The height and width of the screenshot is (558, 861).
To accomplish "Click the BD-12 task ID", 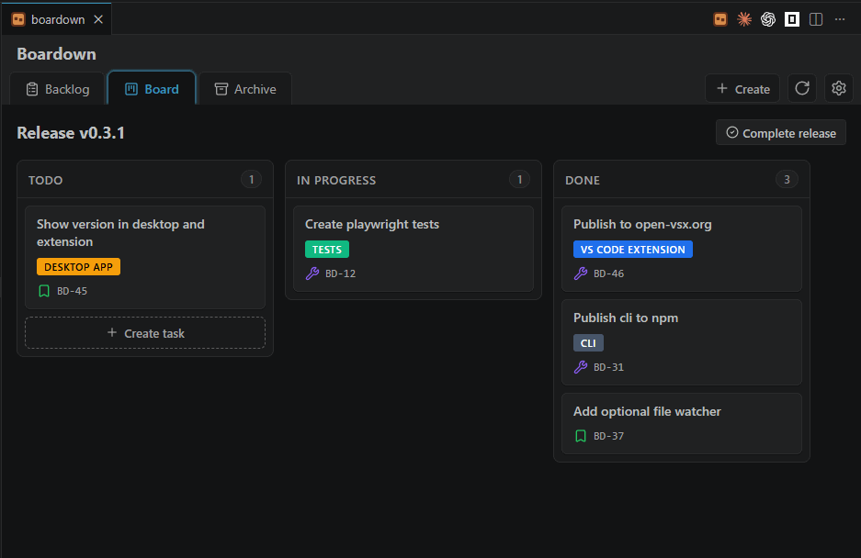I will click(340, 273).
